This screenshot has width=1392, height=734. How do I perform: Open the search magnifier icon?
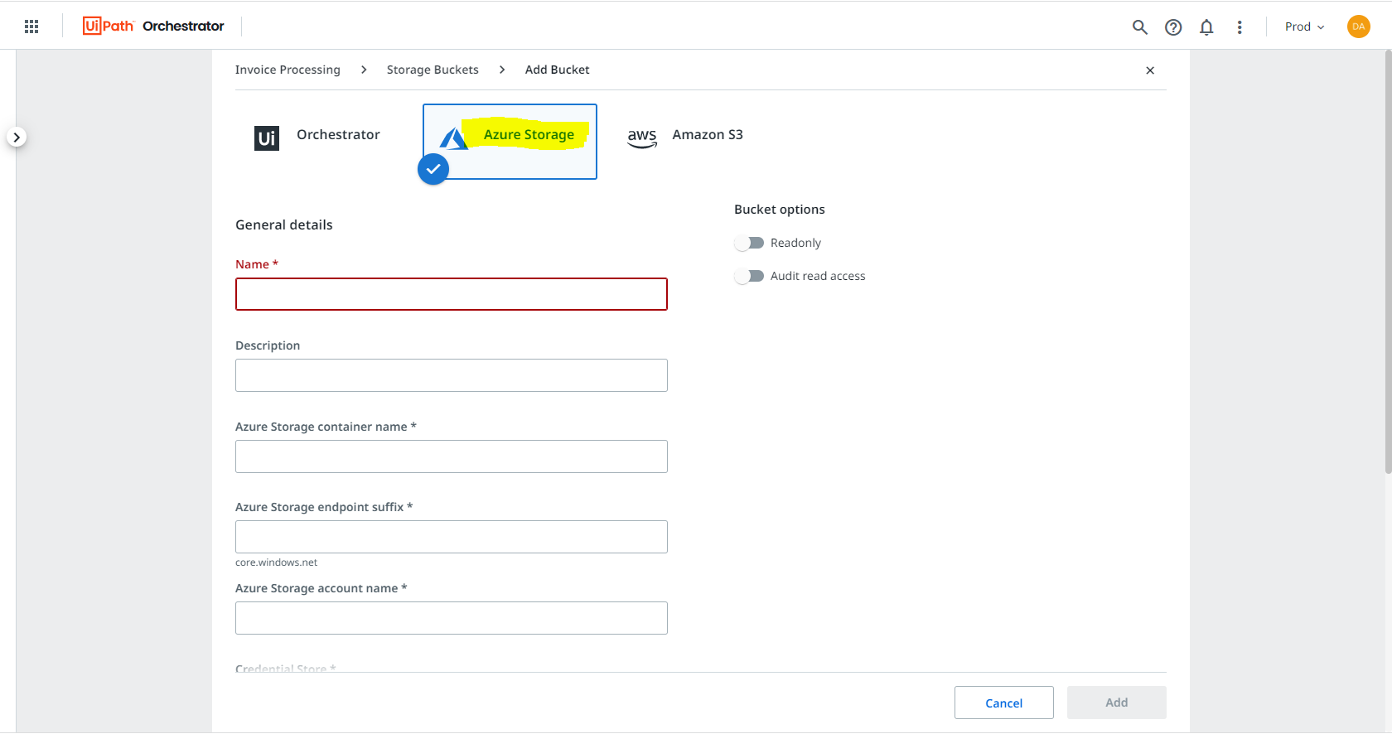[x=1140, y=27]
